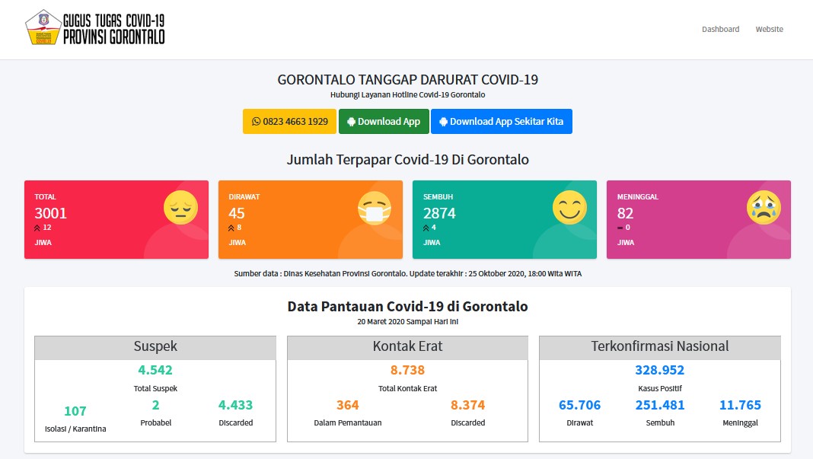Open the Dashboard menu item
The height and width of the screenshot is (459, 813).
tap(720, 29)
